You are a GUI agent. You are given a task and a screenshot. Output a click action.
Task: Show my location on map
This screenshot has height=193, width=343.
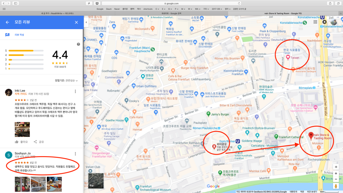[336, 167]
